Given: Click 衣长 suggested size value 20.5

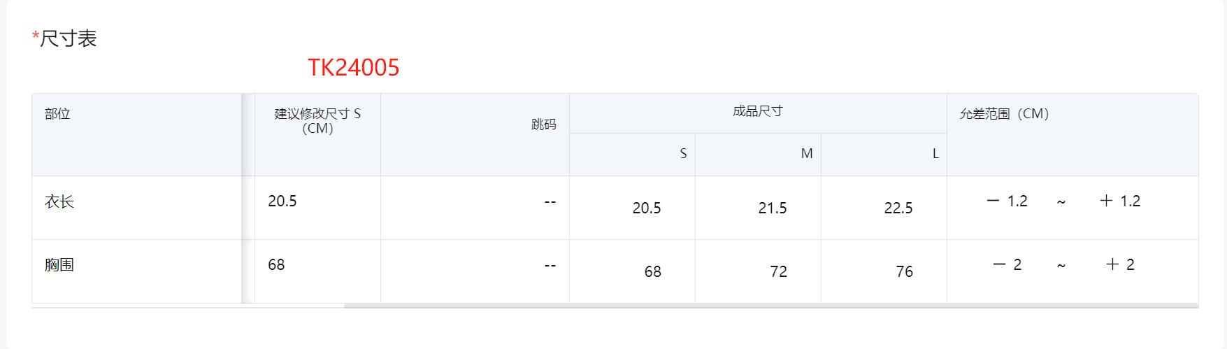Looking at the screenshot, I should click(282, 201).
